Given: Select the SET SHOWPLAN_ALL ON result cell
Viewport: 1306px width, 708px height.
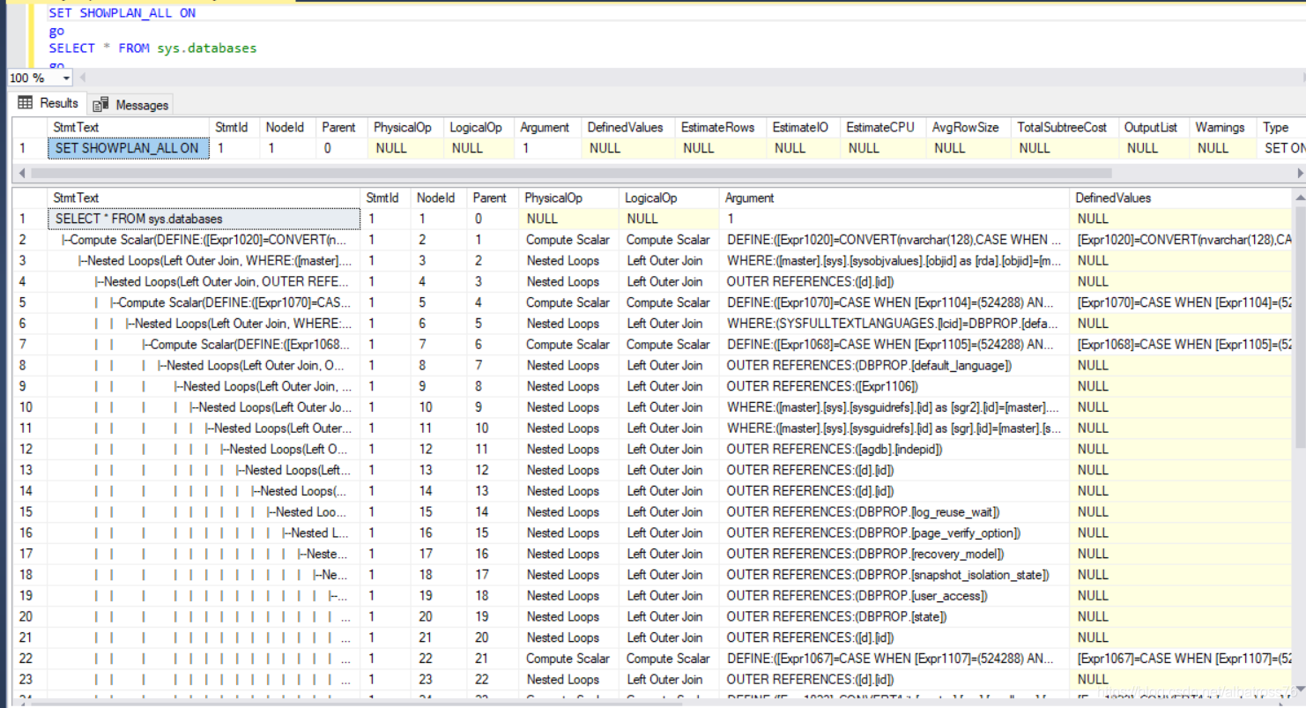Looking at the screenshot, I should (128, 147).
